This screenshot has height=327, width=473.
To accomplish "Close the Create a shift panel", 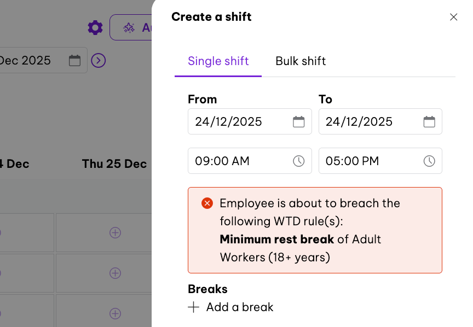I will coord(453,17).
